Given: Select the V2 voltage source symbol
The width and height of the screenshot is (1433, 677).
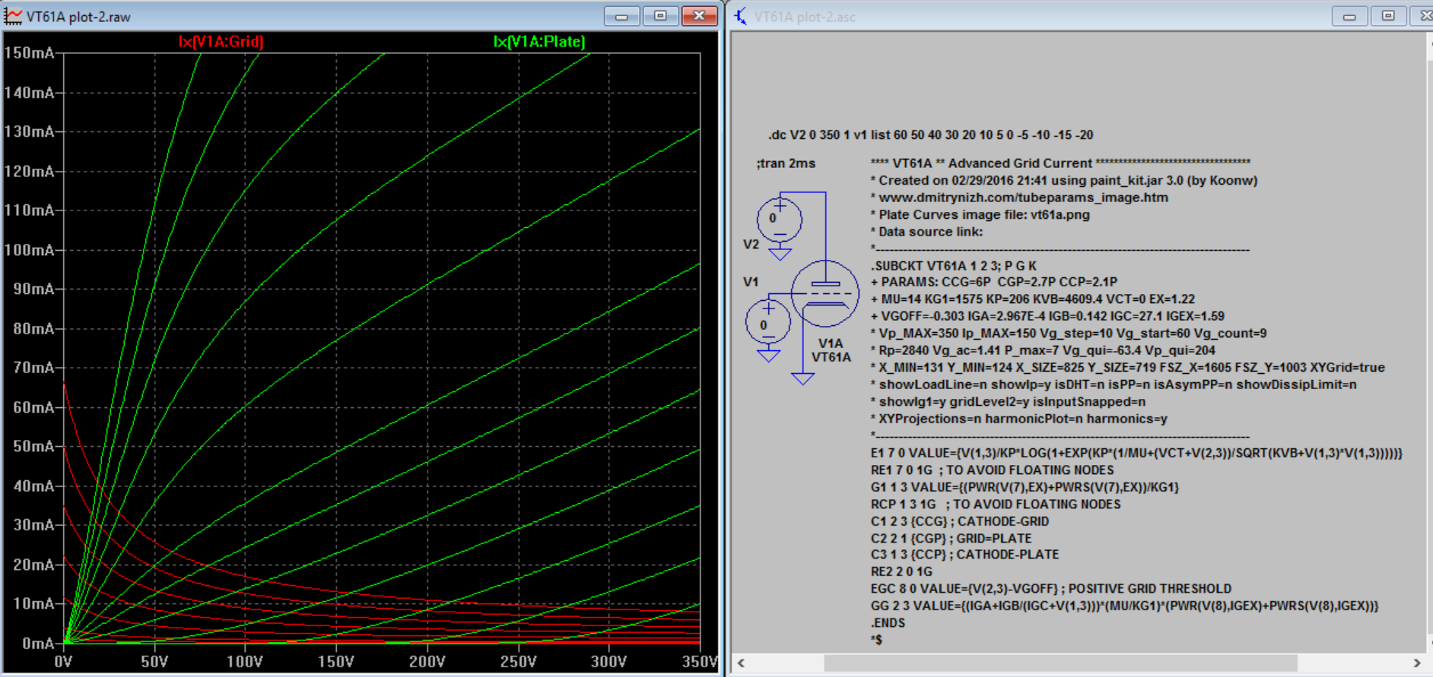Looking at the screenshot, I should coord(780,220).
